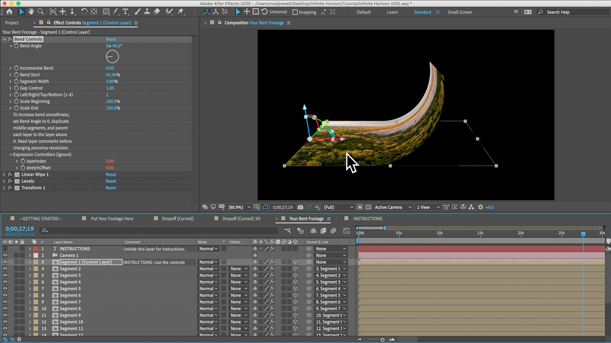Switch to the Small Screen workspace
The width and height of the screenshot is (611, 343).
click(459, 12)
